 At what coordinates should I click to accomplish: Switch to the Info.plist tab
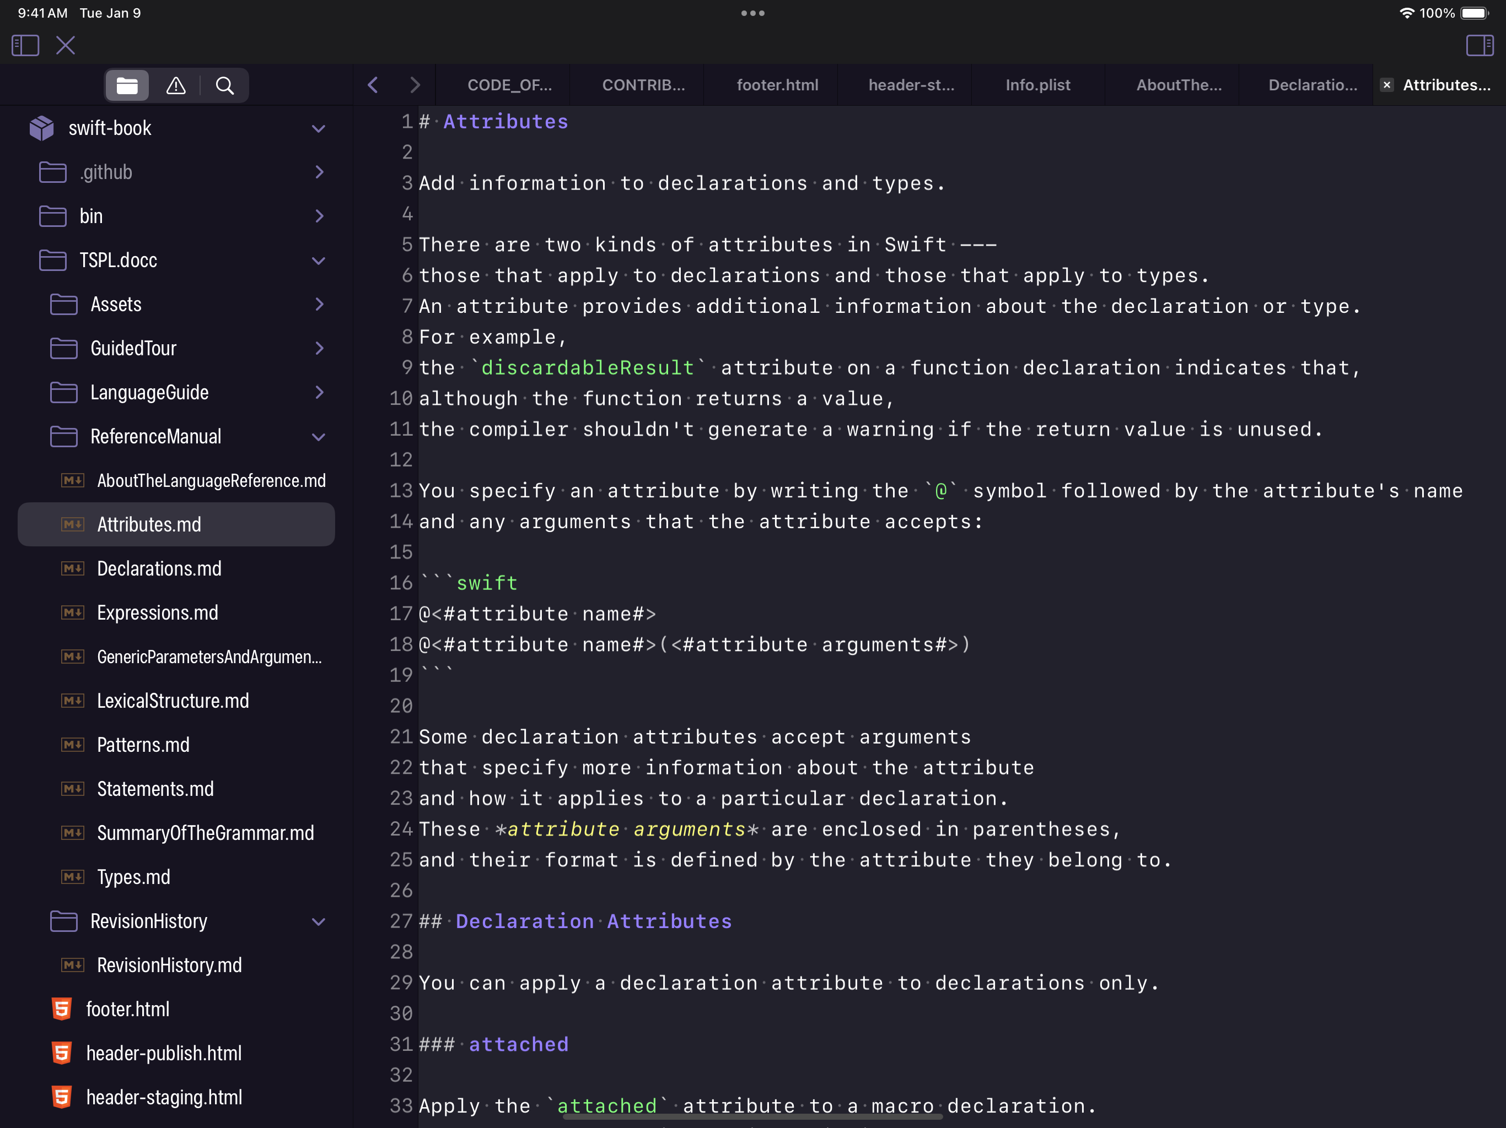tap(1037, 85)
